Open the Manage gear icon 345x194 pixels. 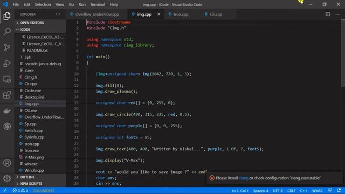point(7,178)
